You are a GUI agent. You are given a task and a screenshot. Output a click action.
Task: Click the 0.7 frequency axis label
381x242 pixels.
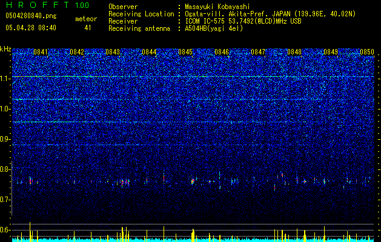[x=5, y=200]
